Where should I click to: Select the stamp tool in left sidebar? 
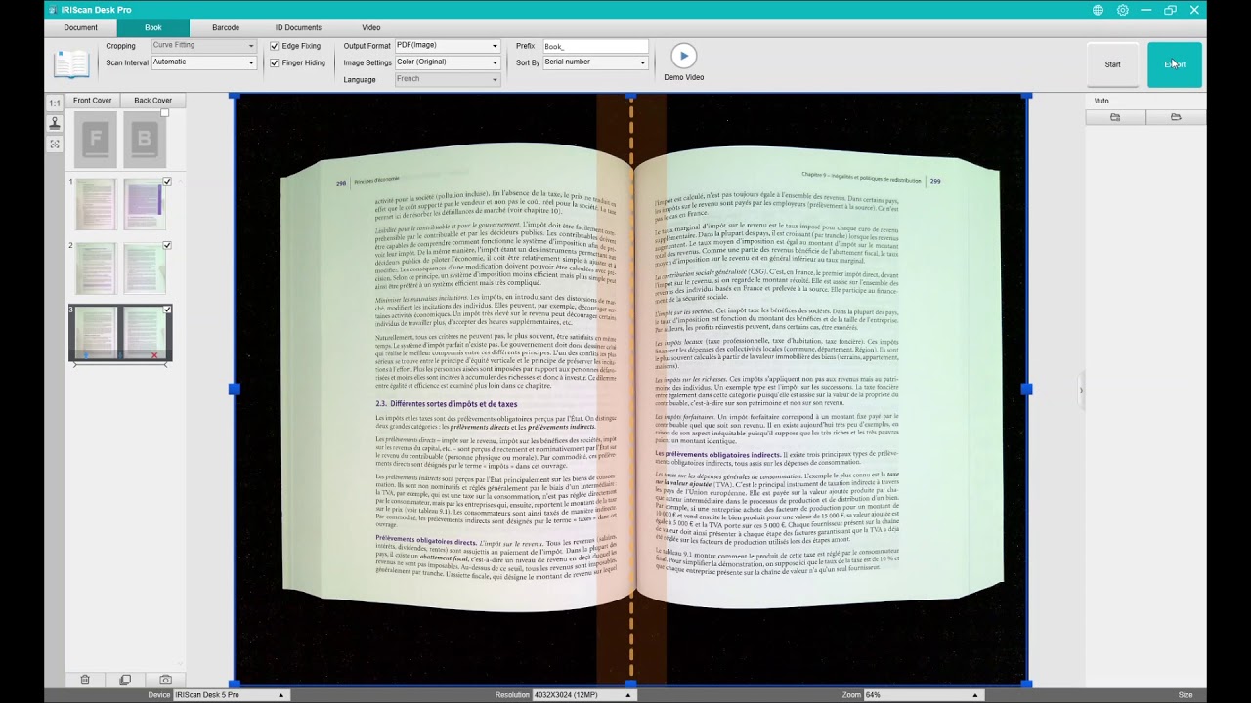pos(55,123)
